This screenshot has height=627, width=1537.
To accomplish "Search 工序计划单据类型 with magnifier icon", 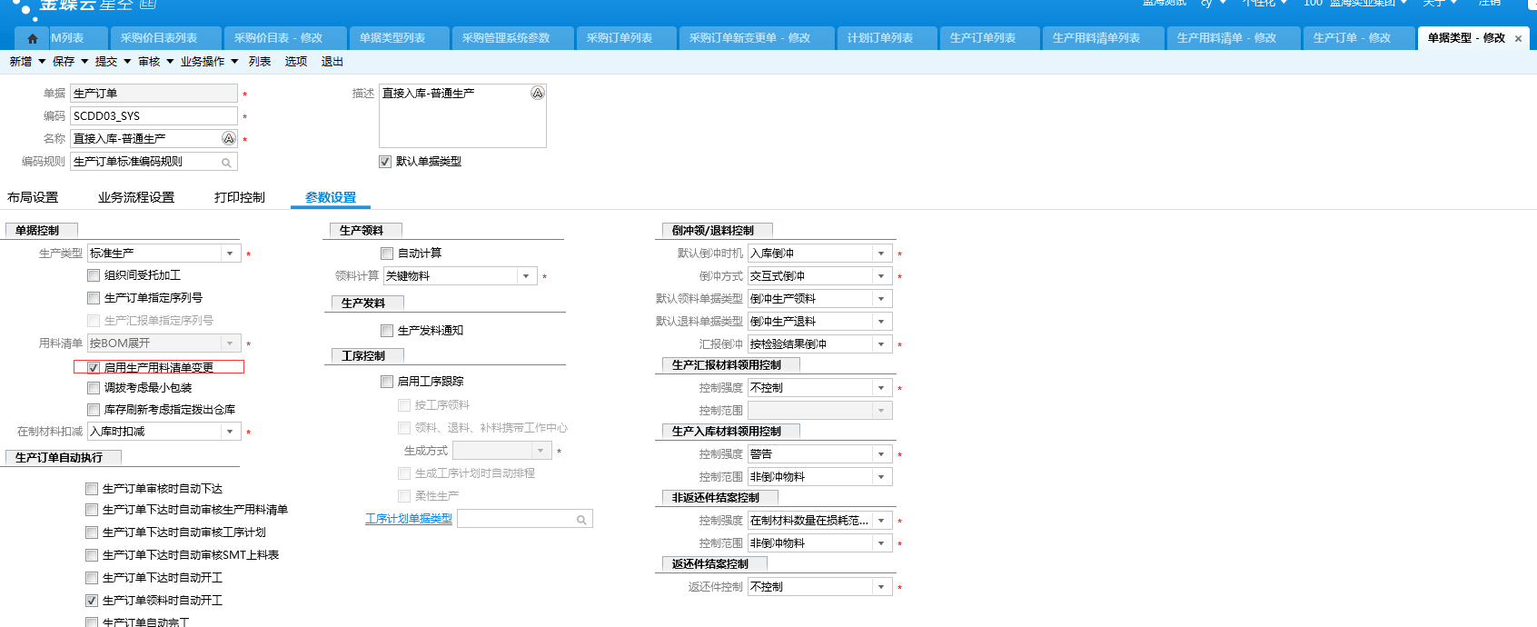I will click(x=581, y=520).
